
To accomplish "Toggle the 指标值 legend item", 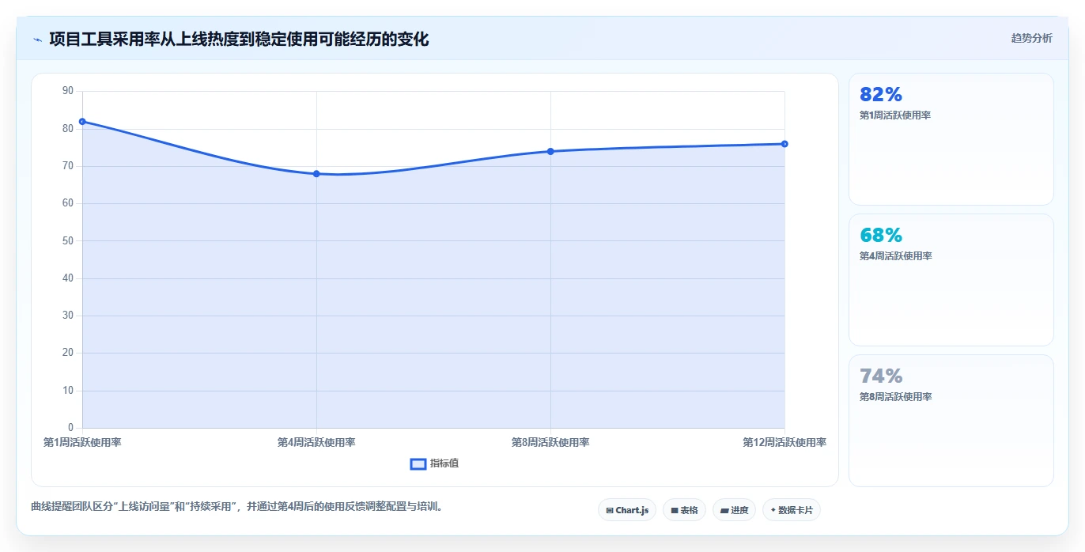I will [x=434, y=463].
